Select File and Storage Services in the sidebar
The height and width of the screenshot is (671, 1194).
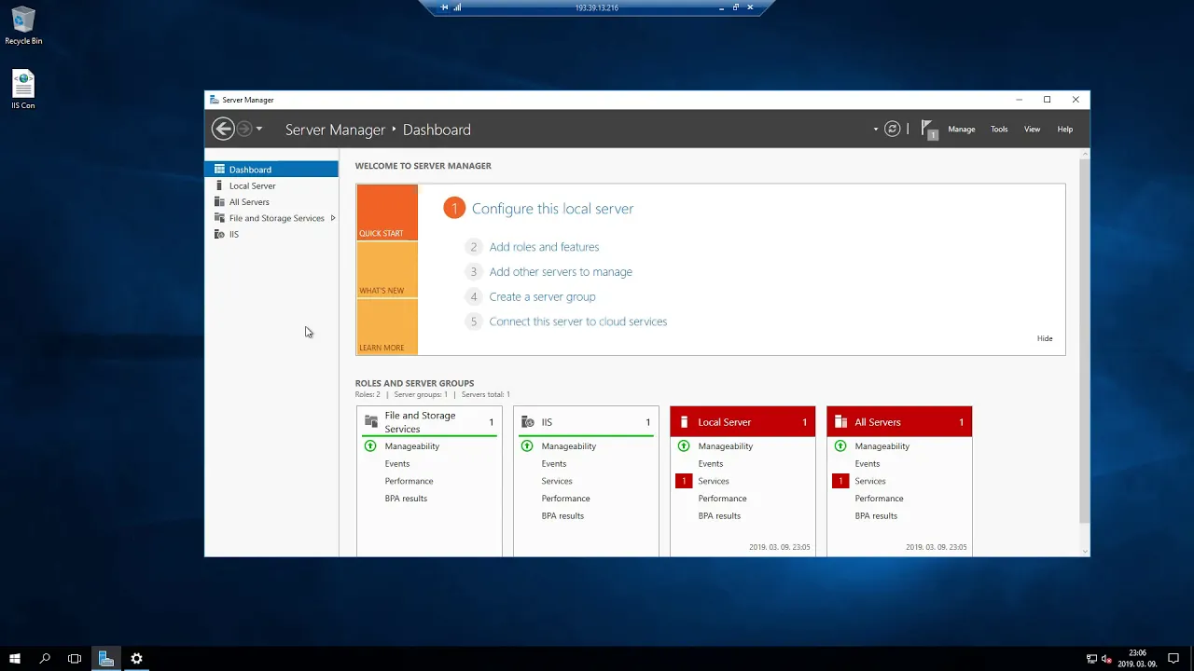271,218
